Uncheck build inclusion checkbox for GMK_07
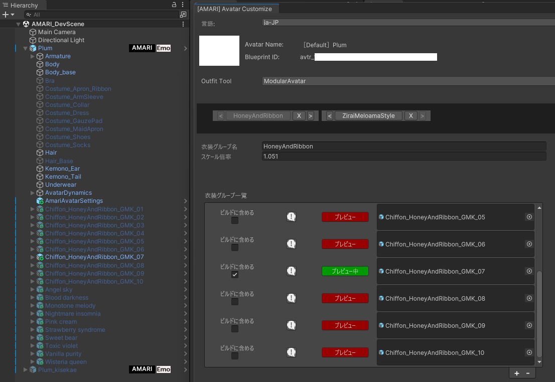 click(235, 275)
